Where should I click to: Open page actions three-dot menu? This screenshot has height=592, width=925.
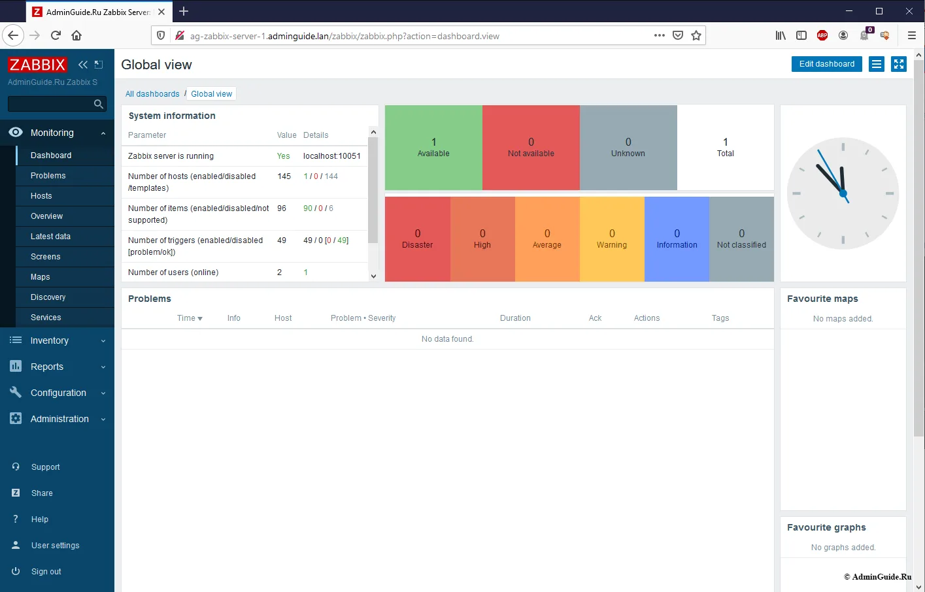(x=660, y=35)
